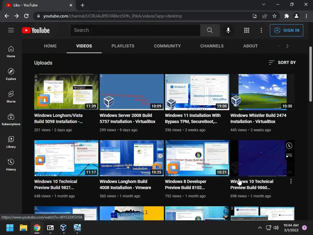This screenshot has width=313, height=235.
Task: Click the 11:39 Longhorn/Vista thumbnail
Action: (66, 92)
